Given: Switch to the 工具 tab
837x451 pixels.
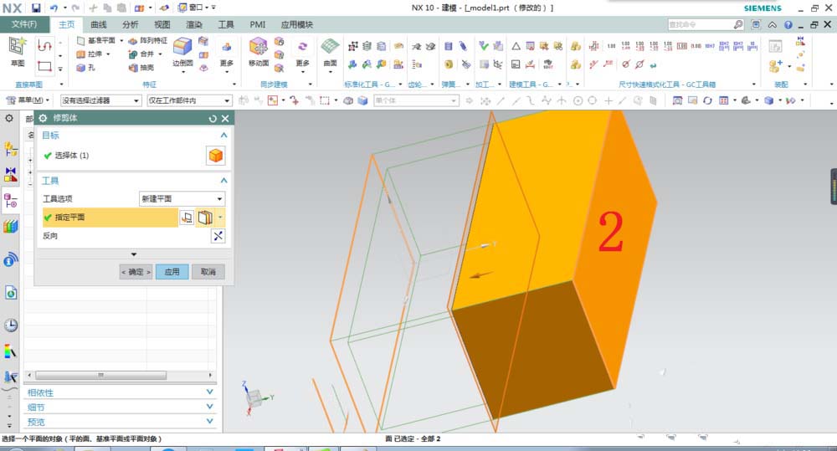Looking at the screenshot, I should click(x=226, y=24).
